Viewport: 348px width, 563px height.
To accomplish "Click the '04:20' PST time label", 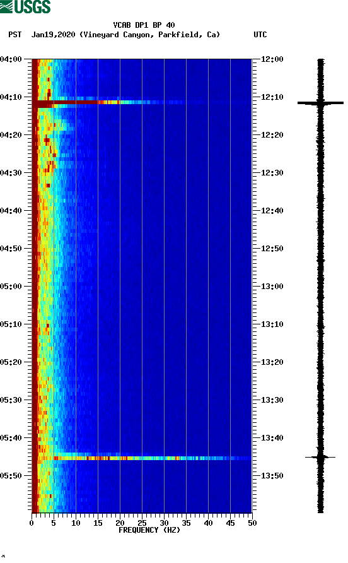I will tap(11, 135).
